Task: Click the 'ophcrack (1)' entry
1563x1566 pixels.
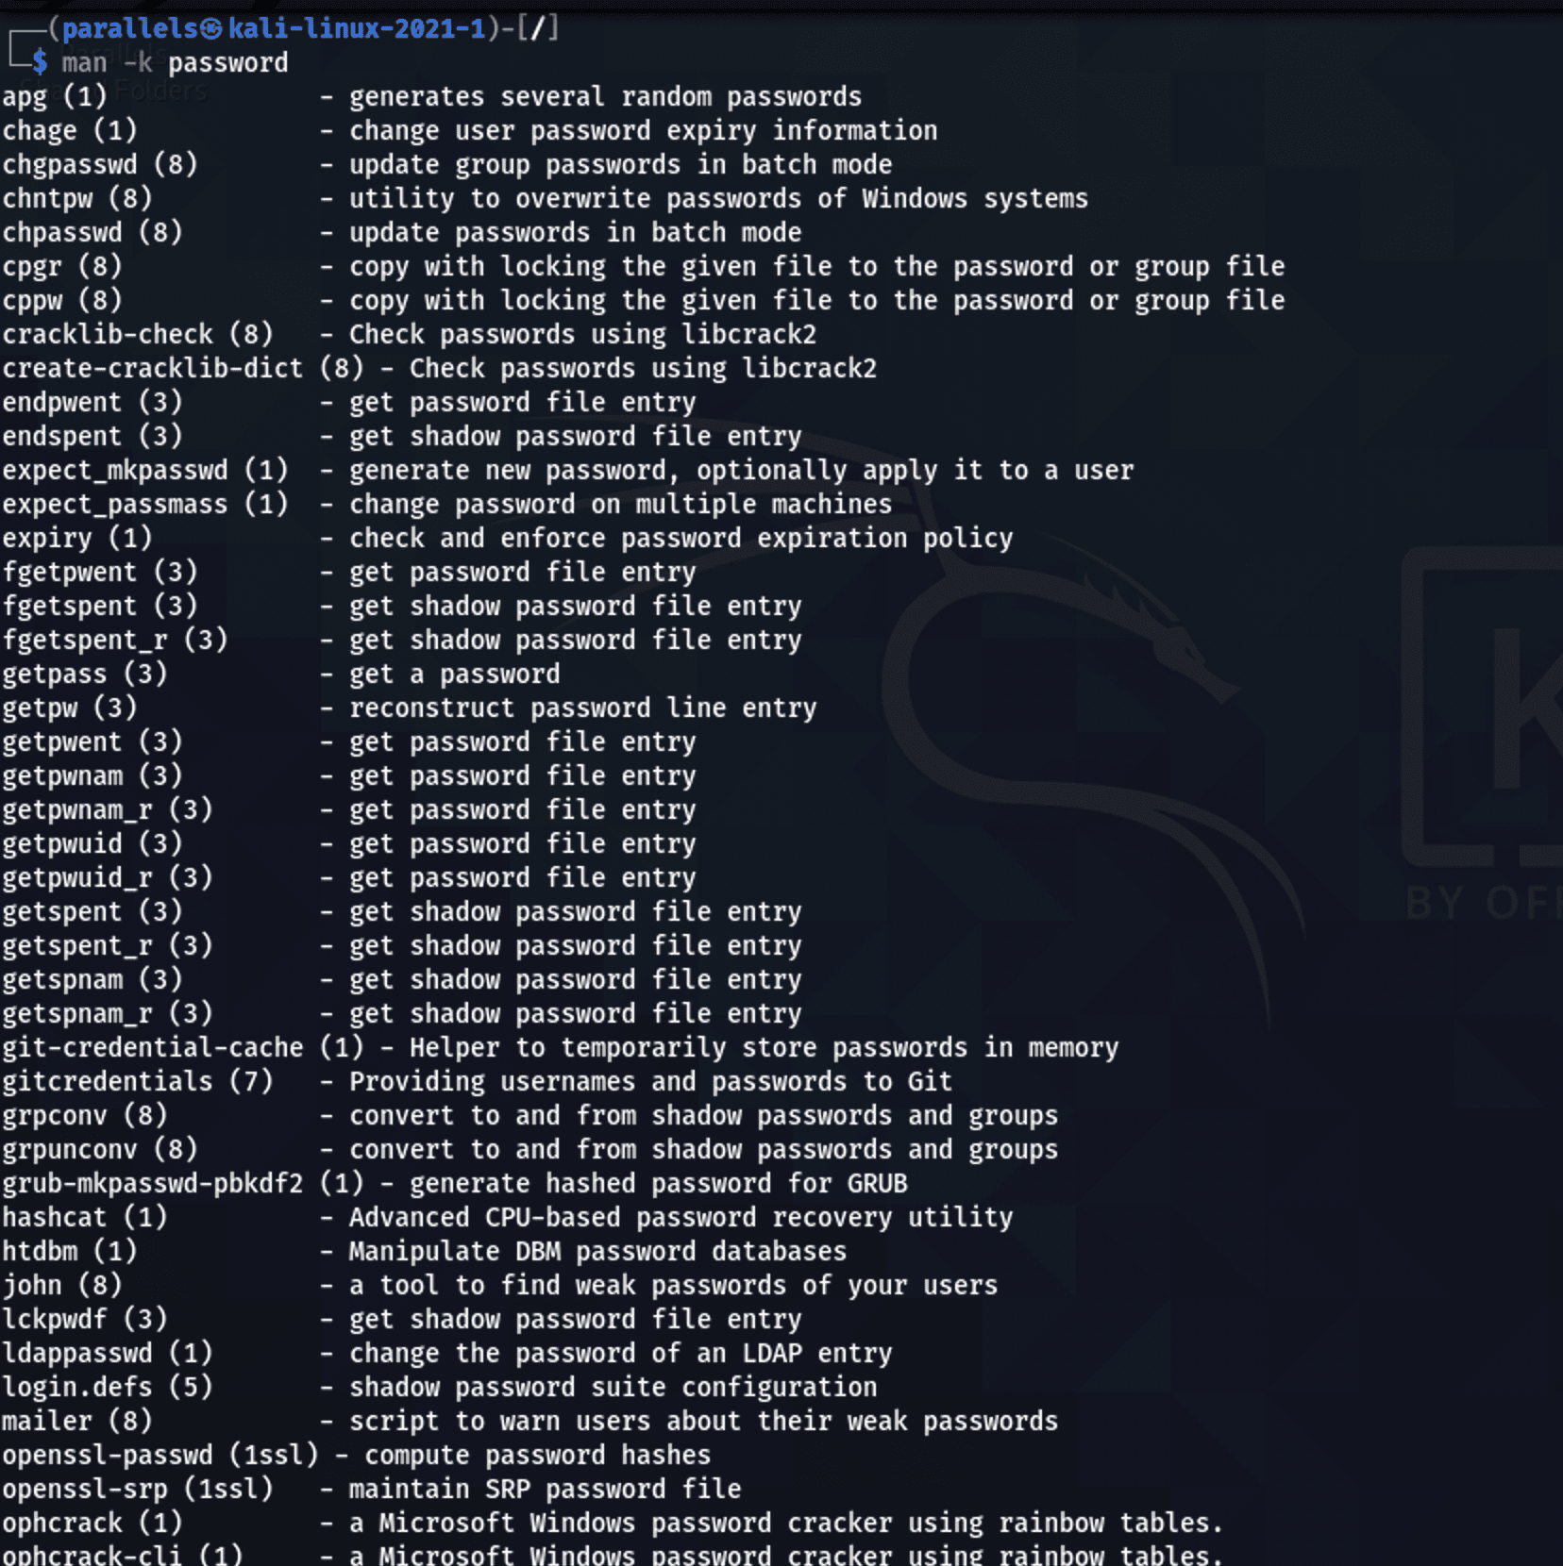Action: (x=92, y=1524)
